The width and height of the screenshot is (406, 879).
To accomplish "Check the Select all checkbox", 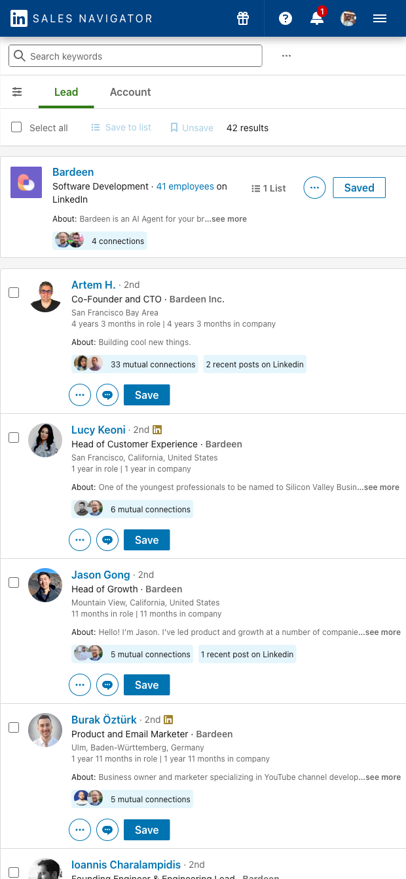I will (x=17, y=127).
